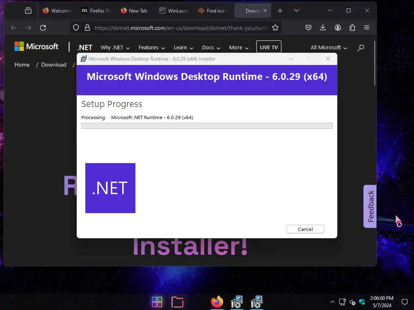
Task: Switch to the Find out tab
Action: pyautogui.click(x=213, y=10)
